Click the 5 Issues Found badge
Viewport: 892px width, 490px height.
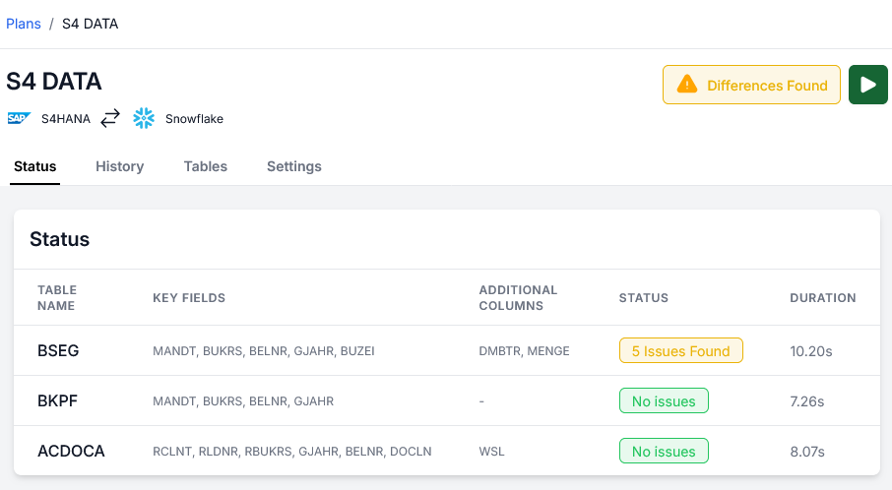[x=680, y=351]
